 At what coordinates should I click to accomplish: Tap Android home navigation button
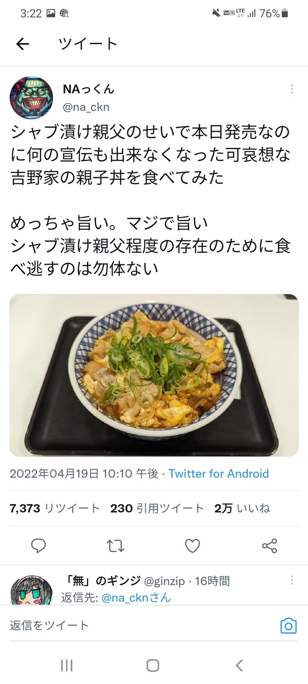[153, 666]
